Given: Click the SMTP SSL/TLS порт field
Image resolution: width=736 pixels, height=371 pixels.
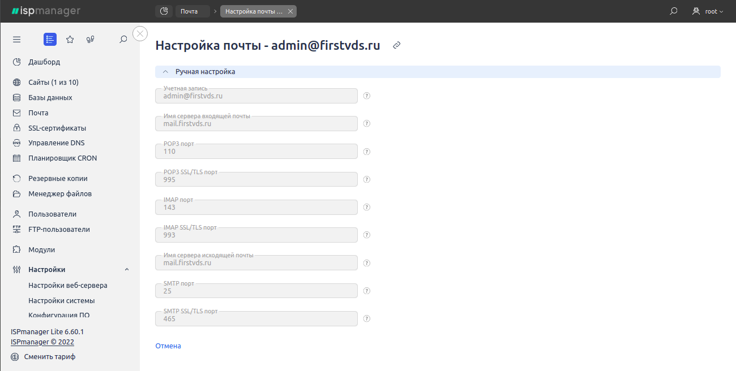Looking at the screenshot, I should click(256, 319).
